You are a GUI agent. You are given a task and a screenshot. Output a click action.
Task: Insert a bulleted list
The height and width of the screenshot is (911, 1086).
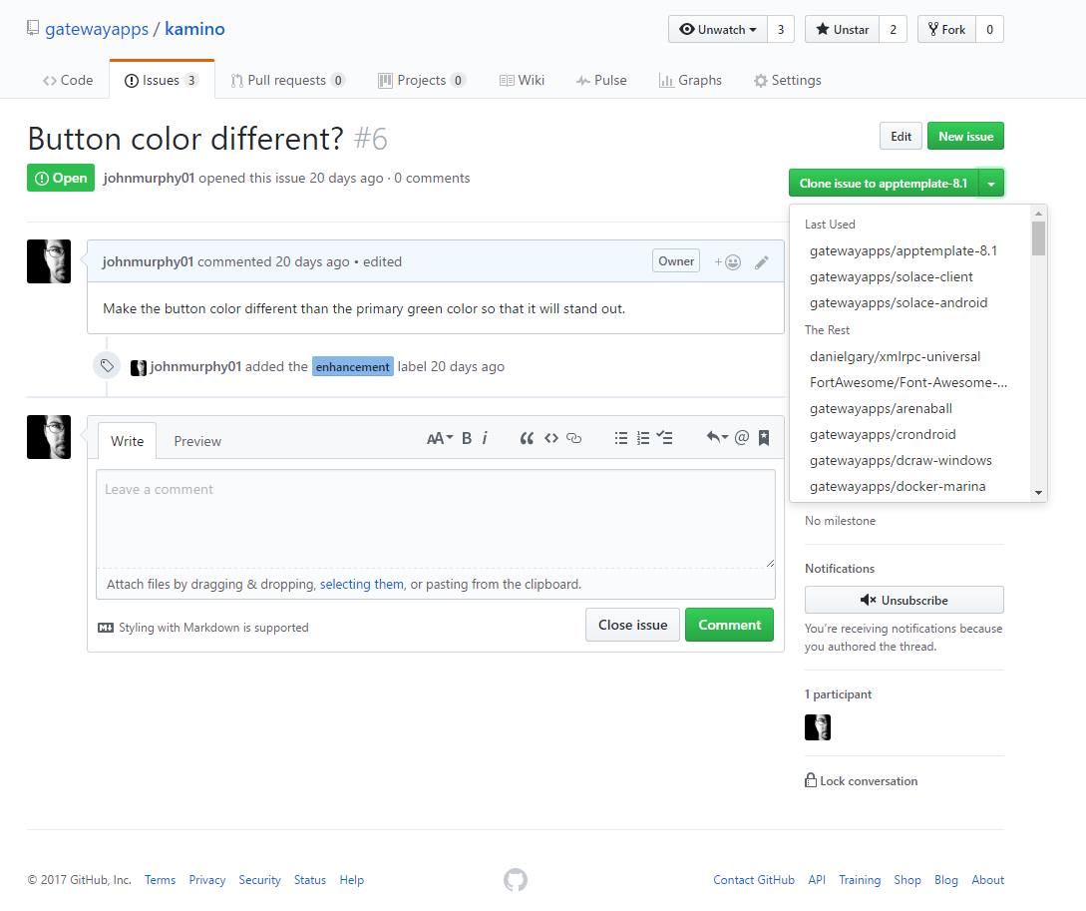click(x=621, y=438)
